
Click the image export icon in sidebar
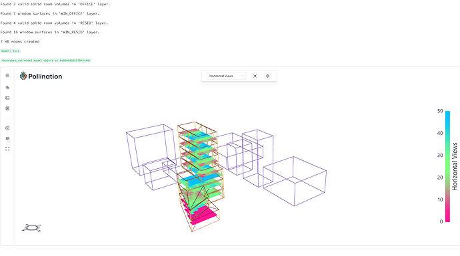[7, 98]
